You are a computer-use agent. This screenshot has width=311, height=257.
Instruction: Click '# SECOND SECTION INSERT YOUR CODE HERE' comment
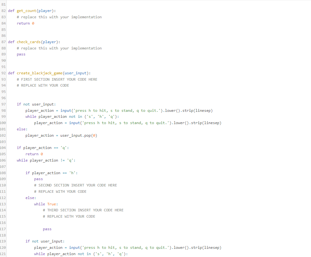click(x=75, y=185)
